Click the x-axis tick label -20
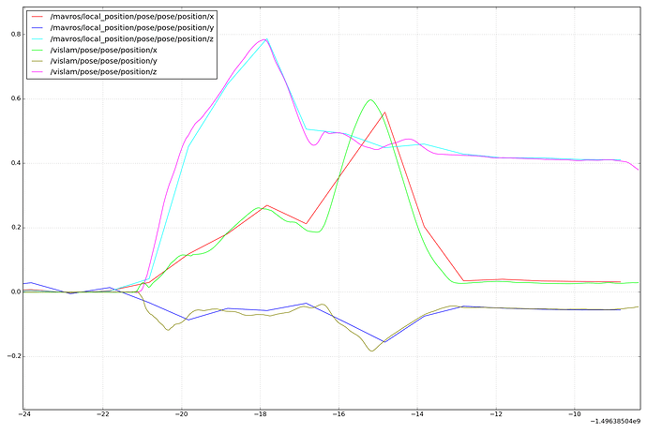 (181, 414)
